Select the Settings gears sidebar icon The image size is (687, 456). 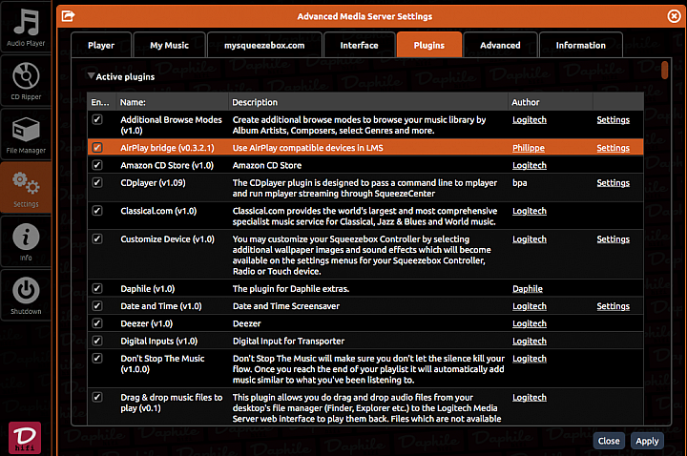click(26, 188)
